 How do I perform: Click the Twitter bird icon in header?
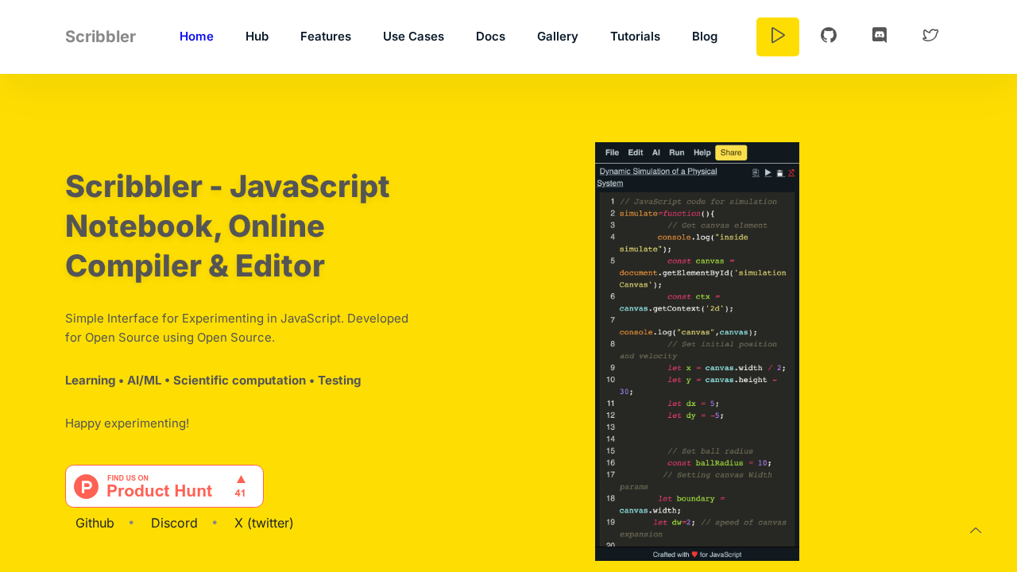tap(930, 36)
